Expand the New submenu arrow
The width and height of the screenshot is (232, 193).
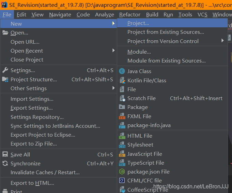[113, 23]
